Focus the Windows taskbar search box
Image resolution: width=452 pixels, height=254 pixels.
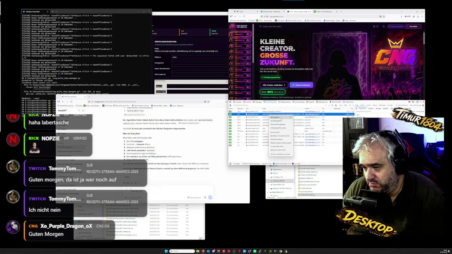coord(182,251)
